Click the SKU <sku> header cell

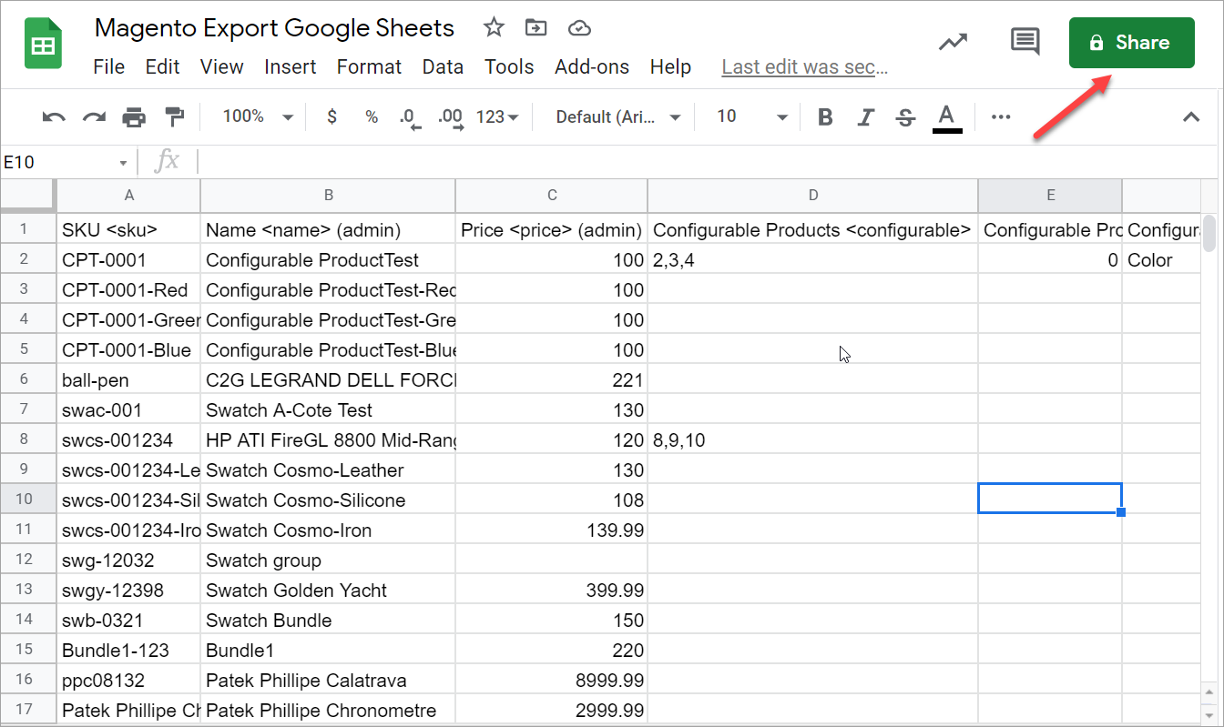(x=128, y=230)
